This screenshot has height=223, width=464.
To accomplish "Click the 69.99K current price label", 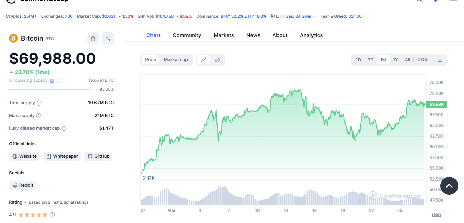I will (436, 104).
